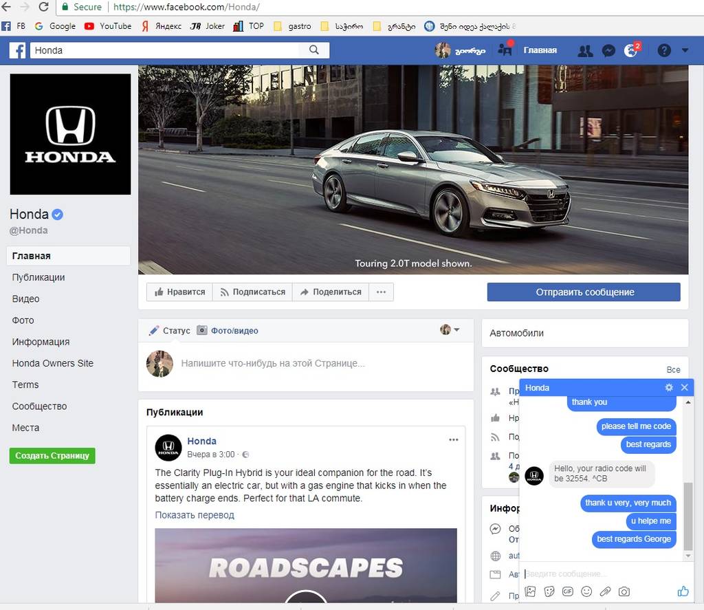Click the search magnifier icon

[x=313, y=50]
